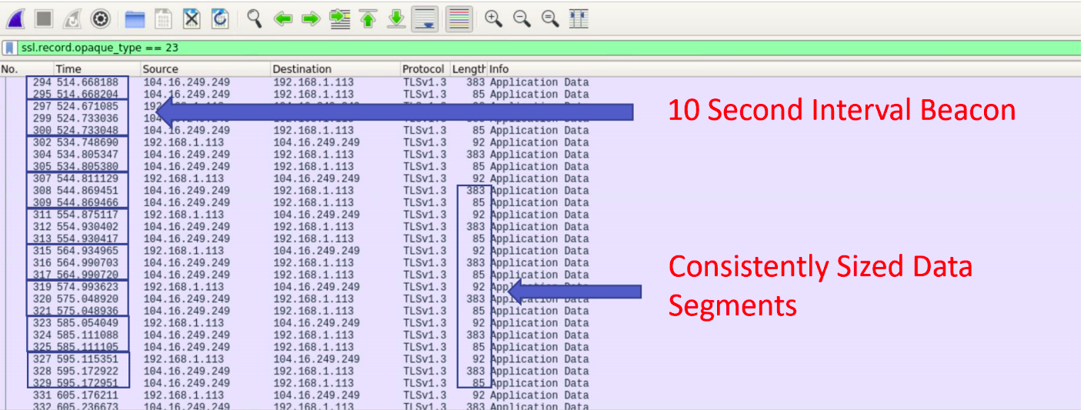Jump to the first packet

pos(368,18)
